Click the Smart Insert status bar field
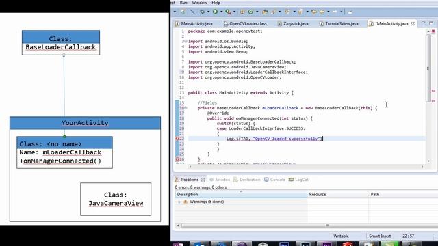The image size is (438, 246). pos(380,236)
